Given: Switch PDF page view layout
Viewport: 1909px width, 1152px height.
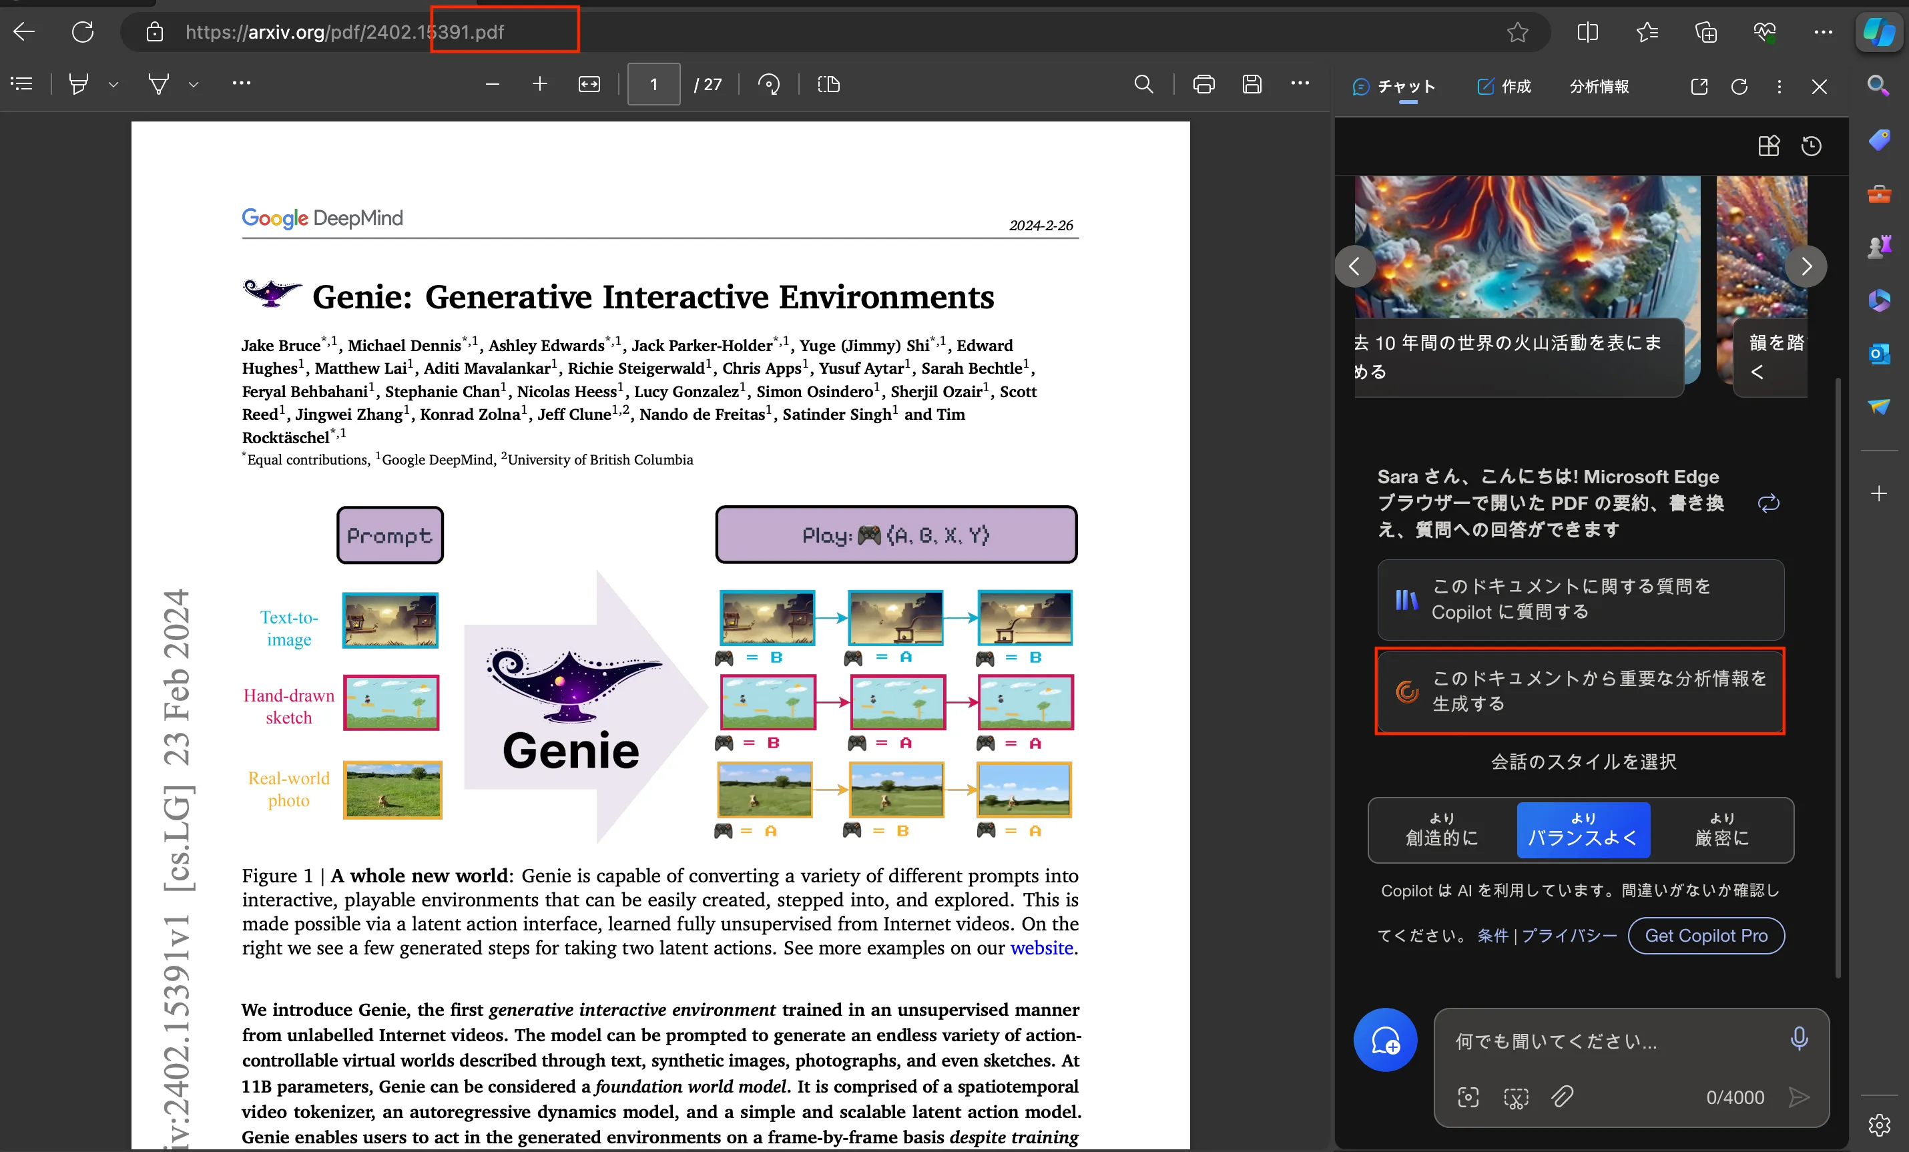Looking at the screenshot, I should (829, 83).
